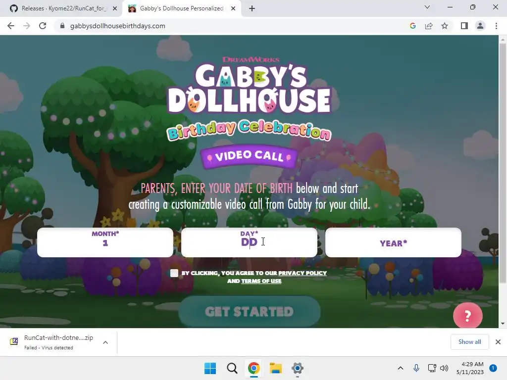The height and width of the screenshot is (380, 507).
Task: Click the MONTH input field
Action: 105,242
